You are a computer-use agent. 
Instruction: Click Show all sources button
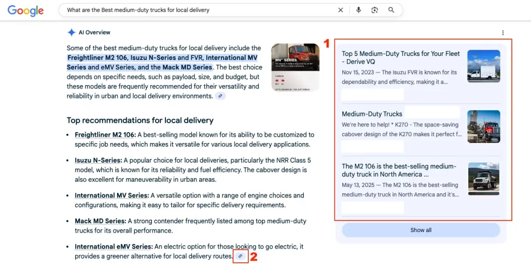pos(421,230)
